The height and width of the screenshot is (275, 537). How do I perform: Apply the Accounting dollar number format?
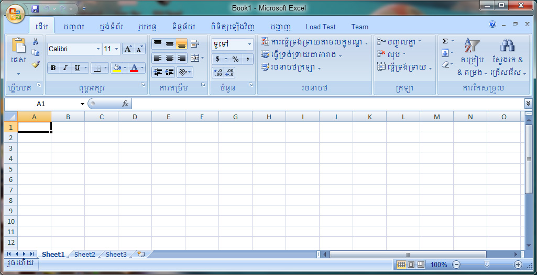[218, 59]
